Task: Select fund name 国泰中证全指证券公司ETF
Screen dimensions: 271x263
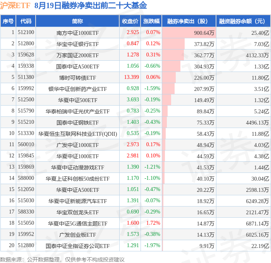Action: point(77,246)
